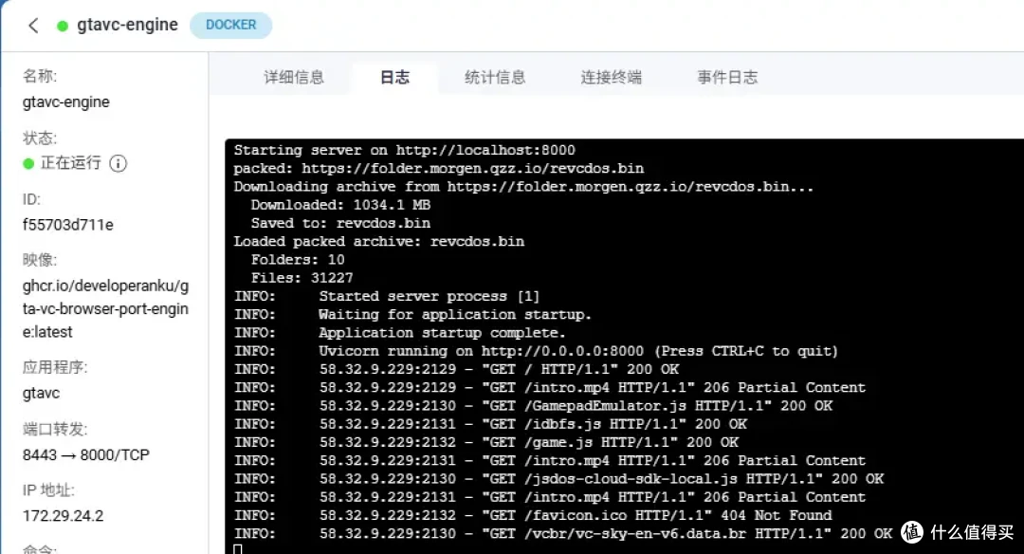Click log line 'Downloading archive from https://folder.morgen...'
The height and width of the screenshot is (554, 1024).
click(523, 187)
